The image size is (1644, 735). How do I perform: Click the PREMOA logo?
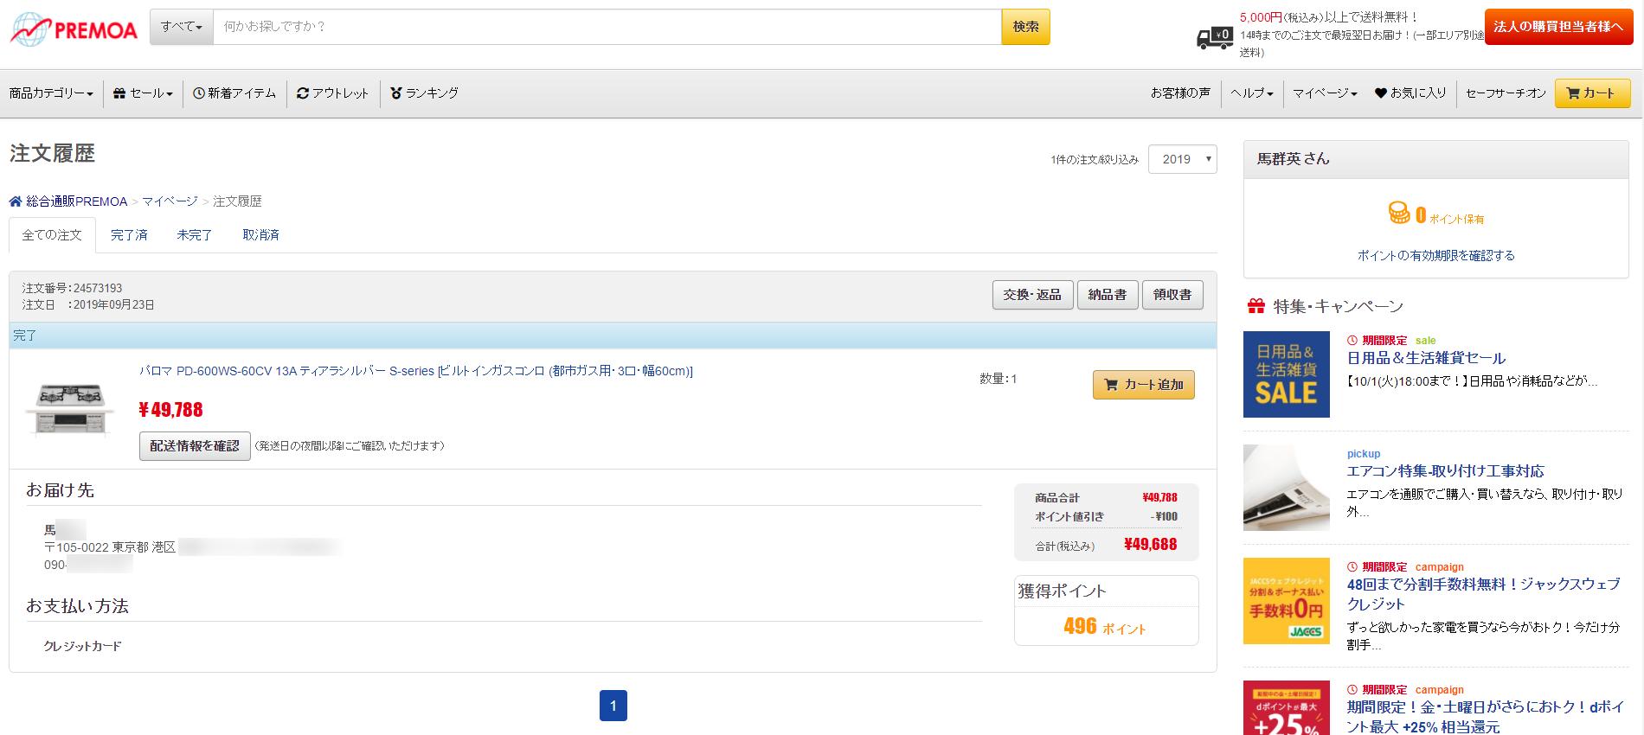tap(74, 29)
